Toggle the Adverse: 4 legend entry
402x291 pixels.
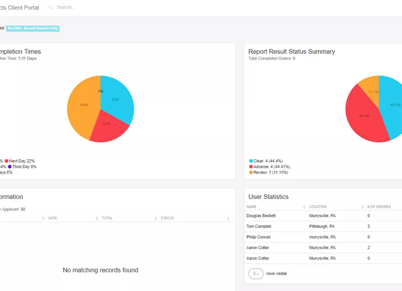pyautogui.click(x=269, y=167)
